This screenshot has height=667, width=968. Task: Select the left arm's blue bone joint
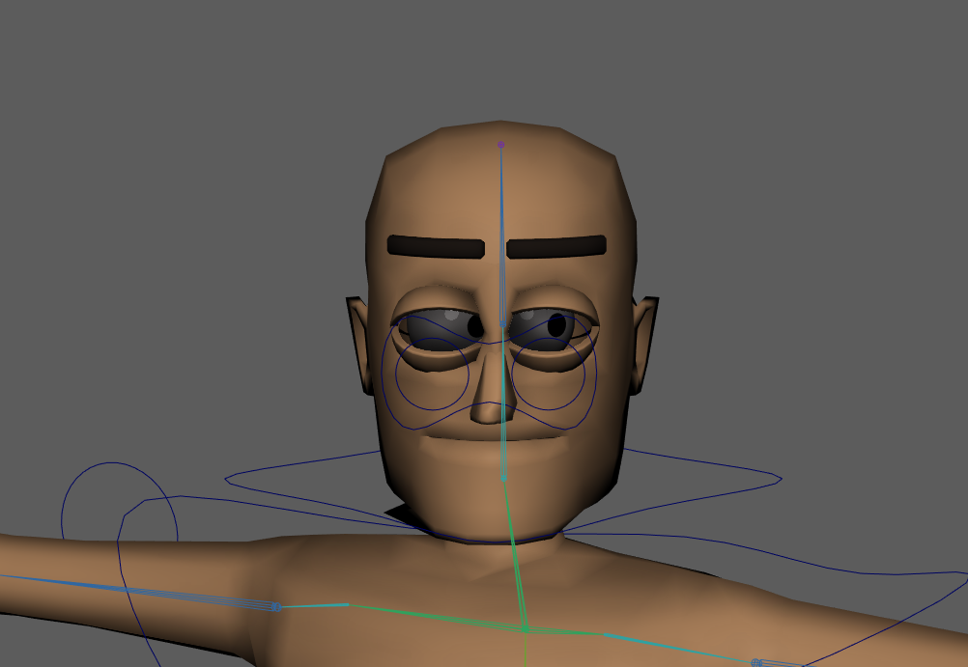pyautogui.click(x=275, y=607)
